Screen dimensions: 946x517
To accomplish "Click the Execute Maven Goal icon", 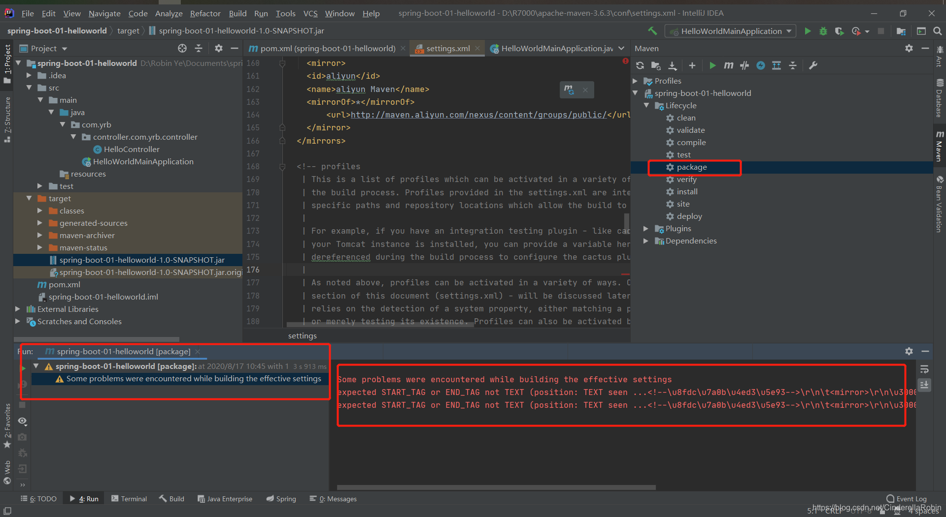I will tap(729, 65).
